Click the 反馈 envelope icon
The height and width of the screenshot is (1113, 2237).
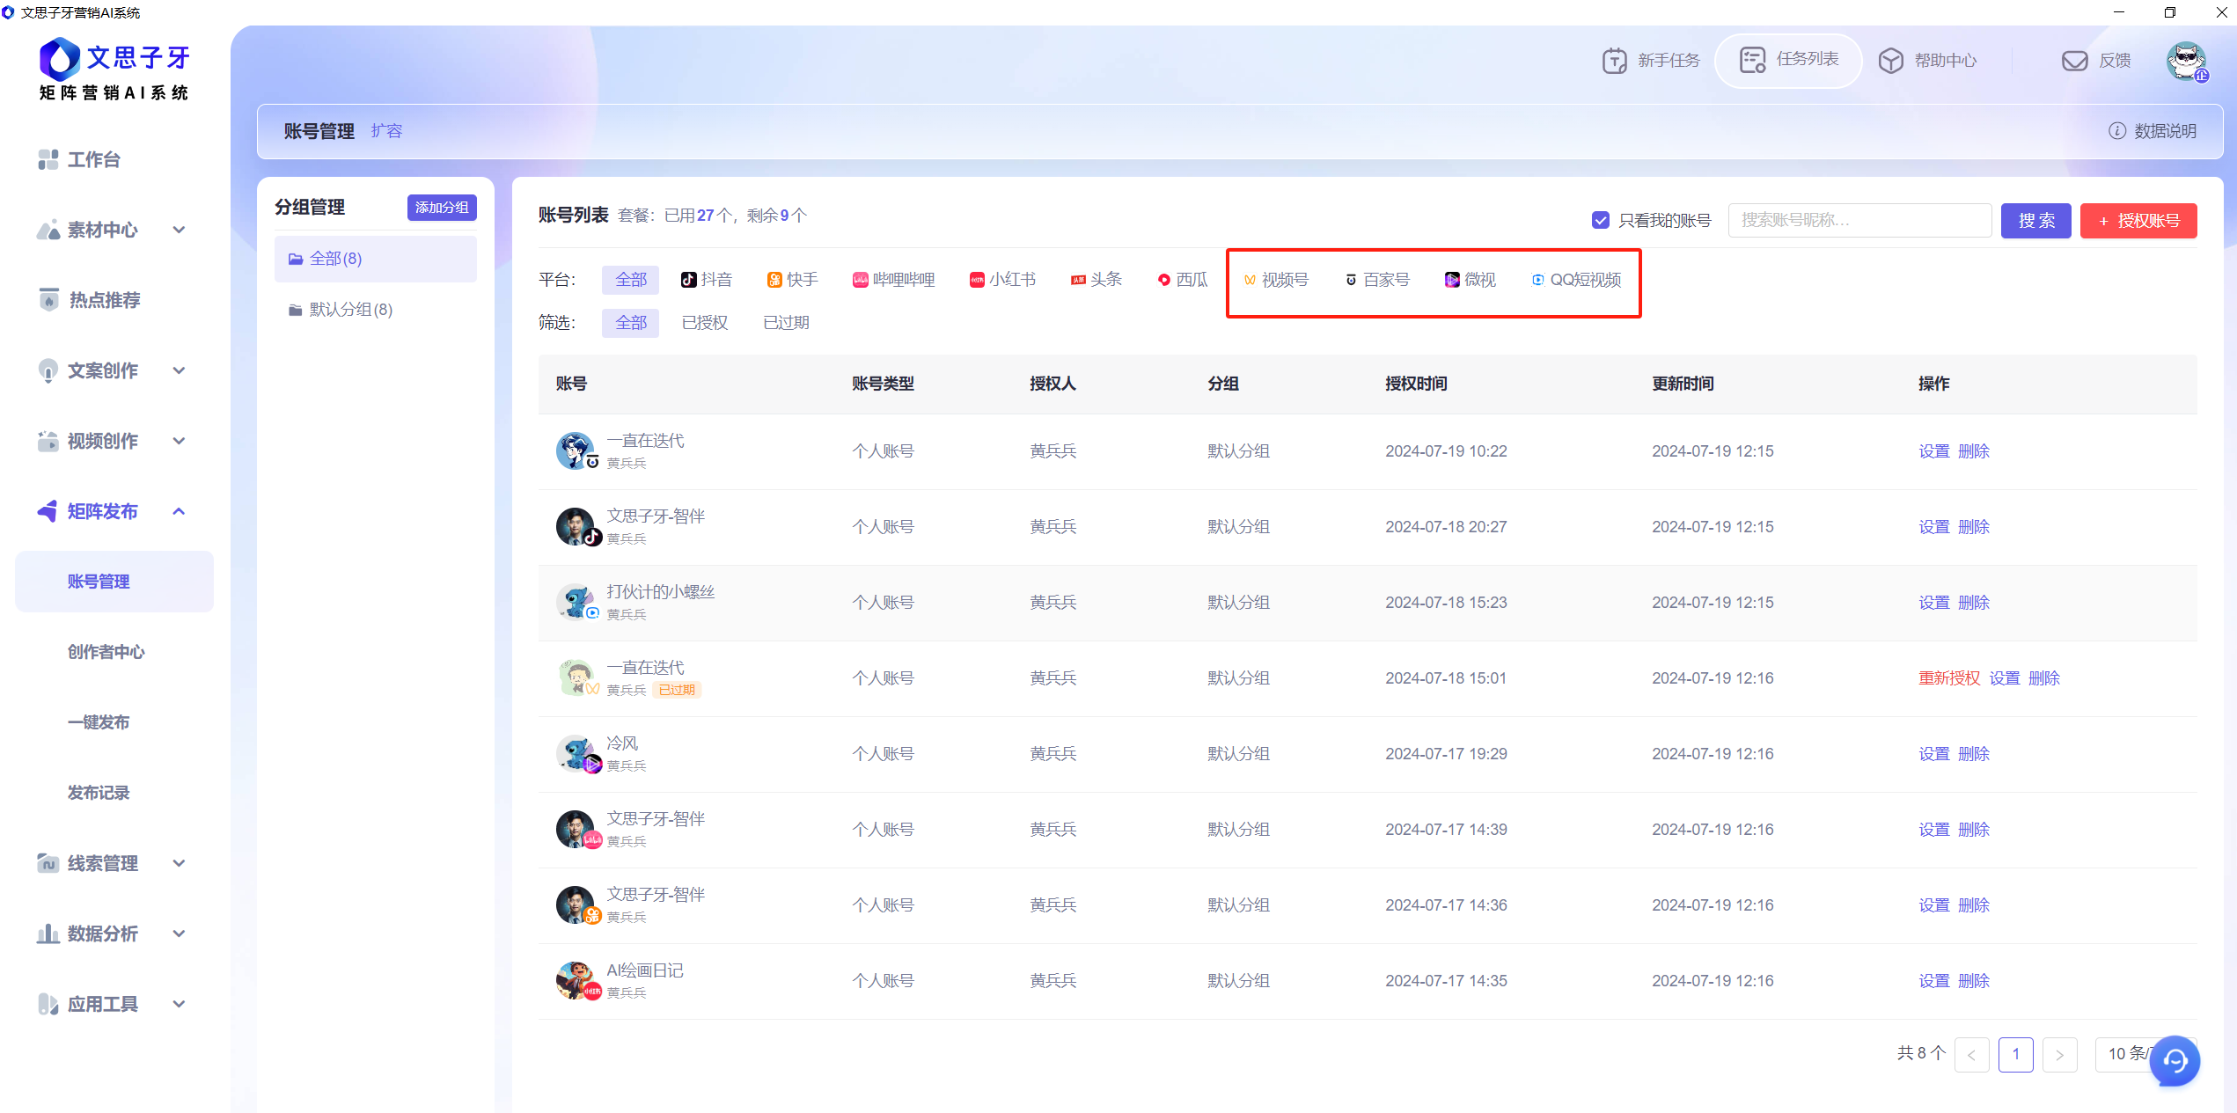pos(2075,61)
